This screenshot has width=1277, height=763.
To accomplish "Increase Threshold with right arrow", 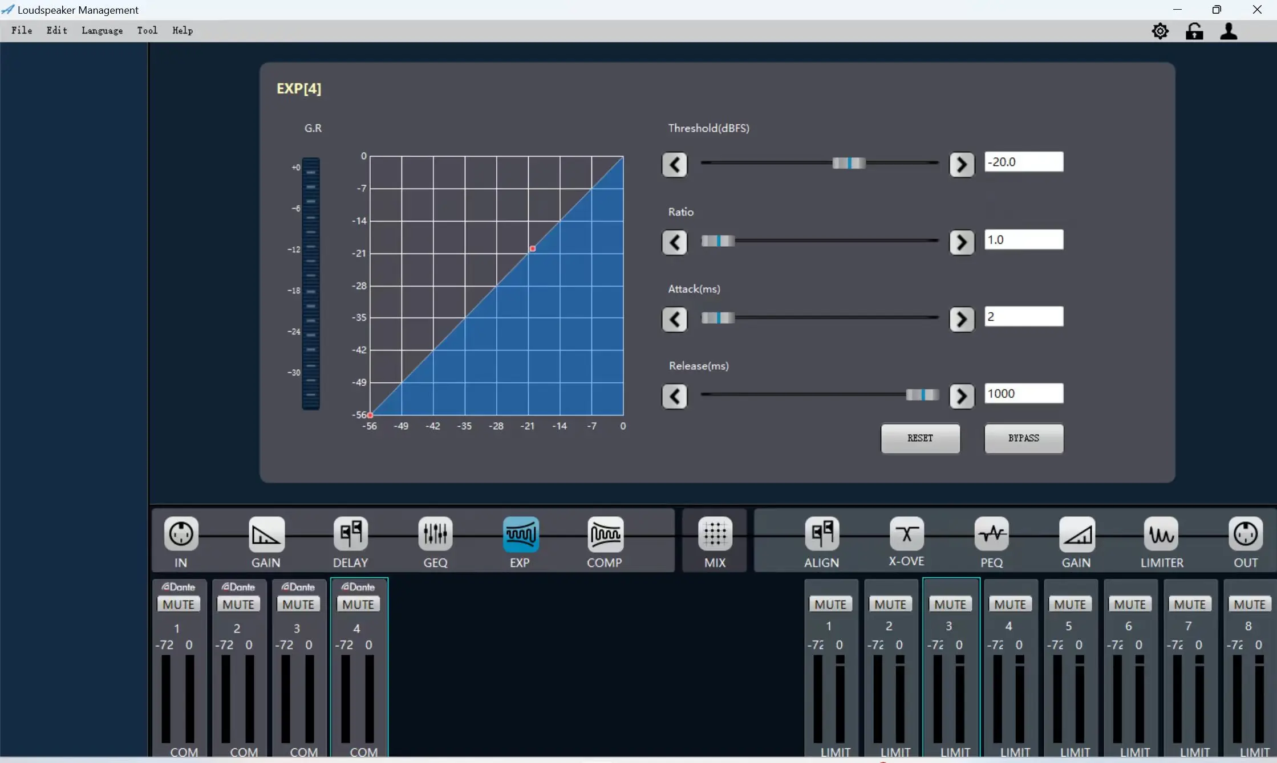I will tap(962, 165).
